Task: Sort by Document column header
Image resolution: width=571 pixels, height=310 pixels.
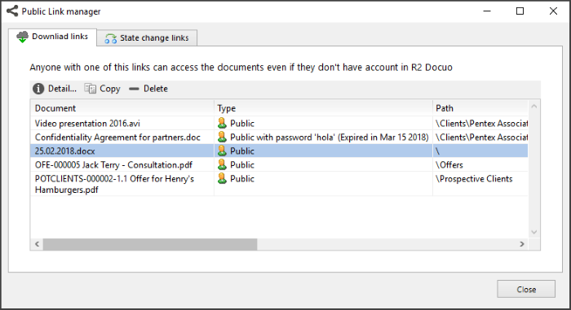Action: coord(122,108)
